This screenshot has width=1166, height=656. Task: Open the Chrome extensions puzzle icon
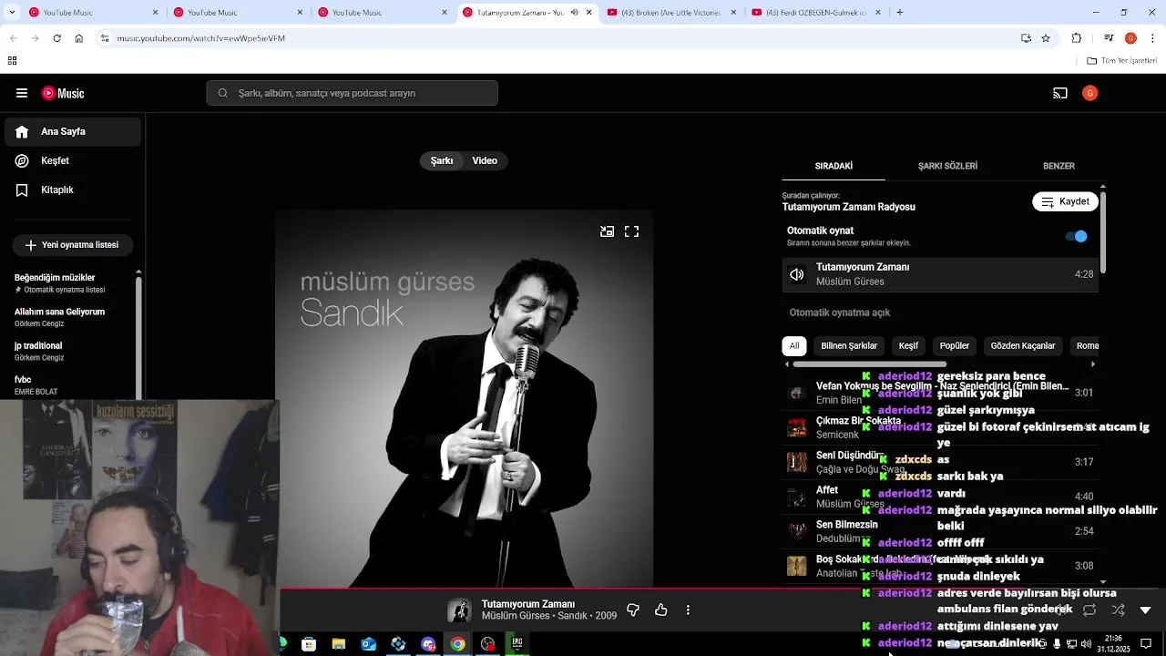[1077, 38]
